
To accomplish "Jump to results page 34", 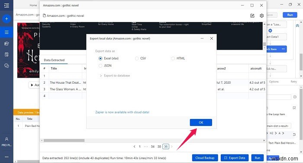I will coord(153,147).
